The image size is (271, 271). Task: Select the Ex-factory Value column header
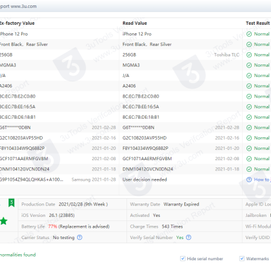17,23
